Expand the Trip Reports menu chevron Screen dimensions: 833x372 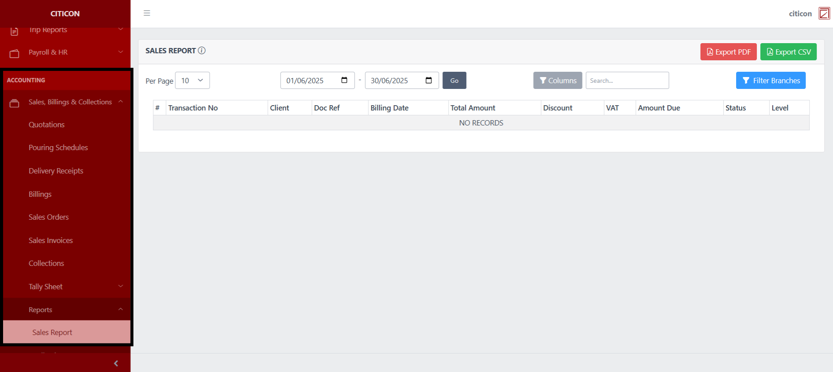(121, 29)
